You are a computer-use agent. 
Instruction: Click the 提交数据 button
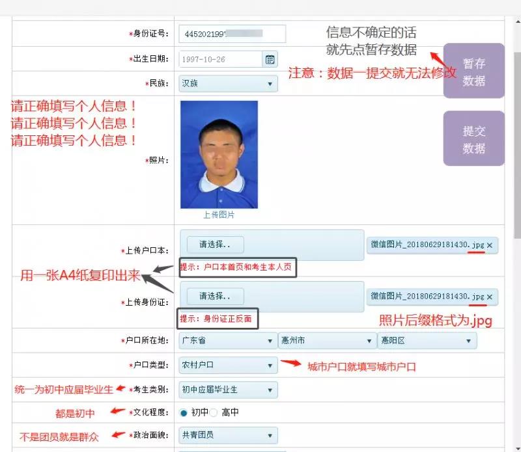tap(473, 139)
